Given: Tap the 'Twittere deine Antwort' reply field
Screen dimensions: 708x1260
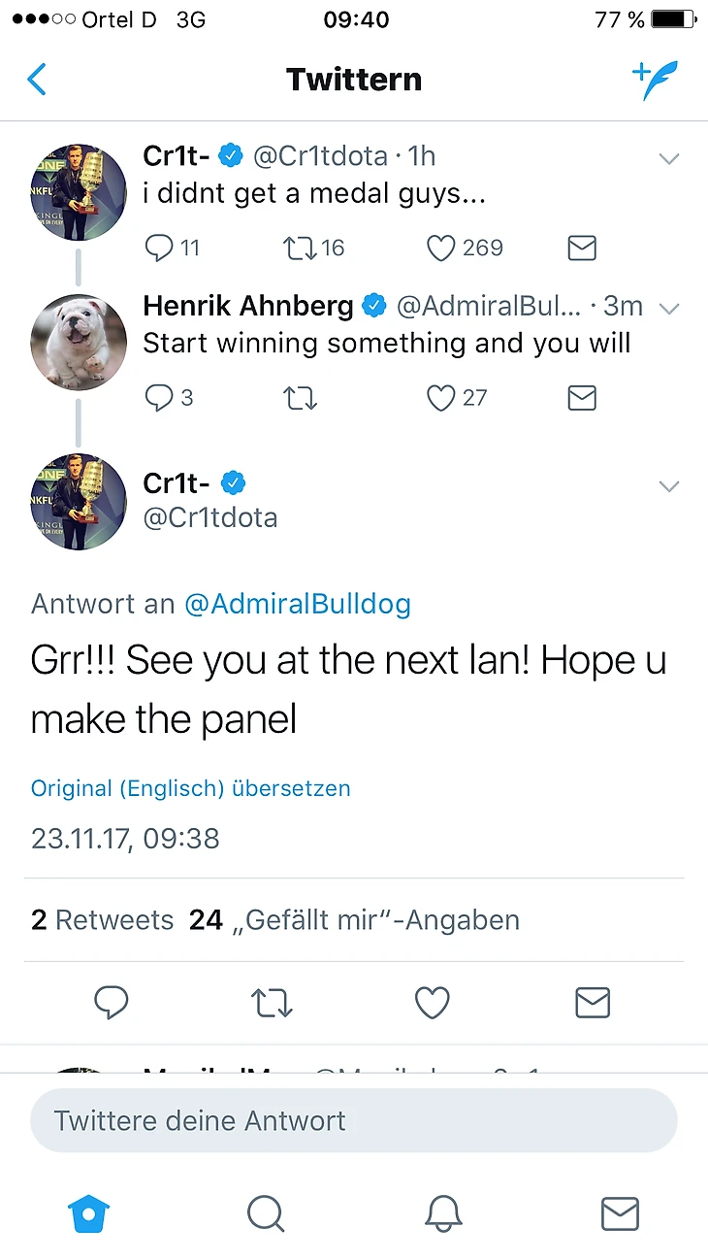Looking at the screenshot, I should pyautogui.click(x=353, y=1120).
